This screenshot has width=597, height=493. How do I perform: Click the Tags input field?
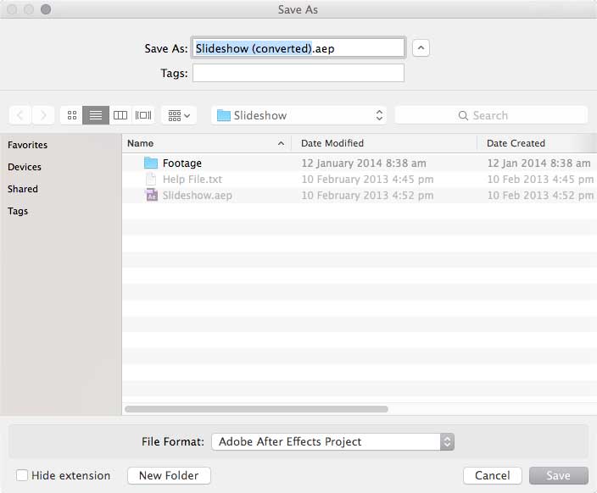pos(298,73)
